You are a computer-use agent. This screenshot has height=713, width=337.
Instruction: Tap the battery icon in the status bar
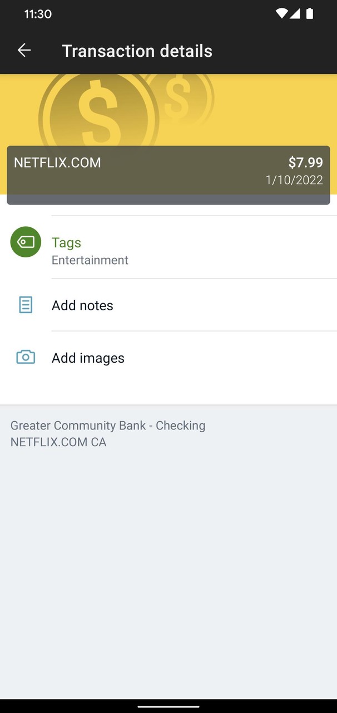[310, 14]
